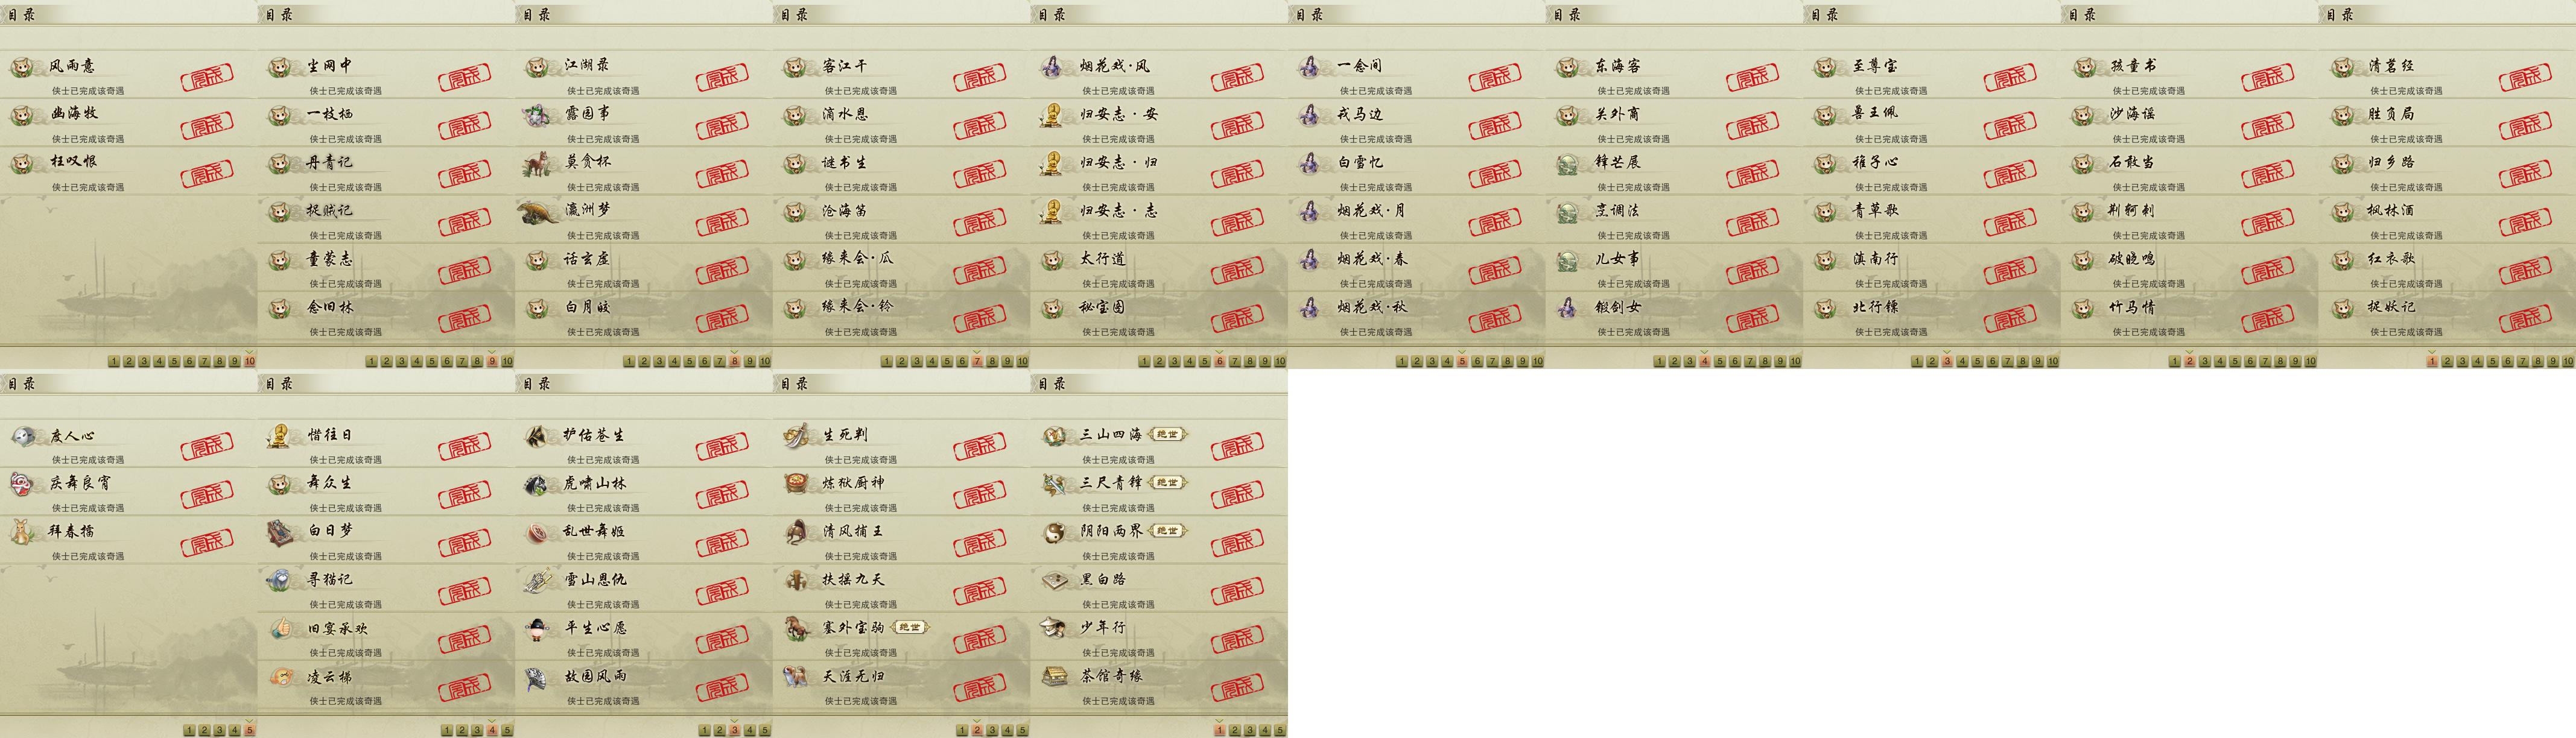Switch to page 3 below the 故园风雨 list

pyautogui.click(x=735, y=730)
